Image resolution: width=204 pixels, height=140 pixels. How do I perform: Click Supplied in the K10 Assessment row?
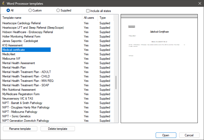[105, 45]
